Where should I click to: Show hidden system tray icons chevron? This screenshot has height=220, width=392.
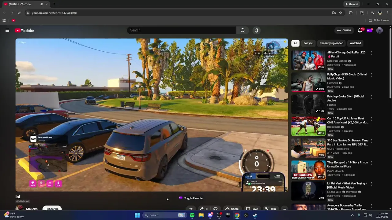352,215
